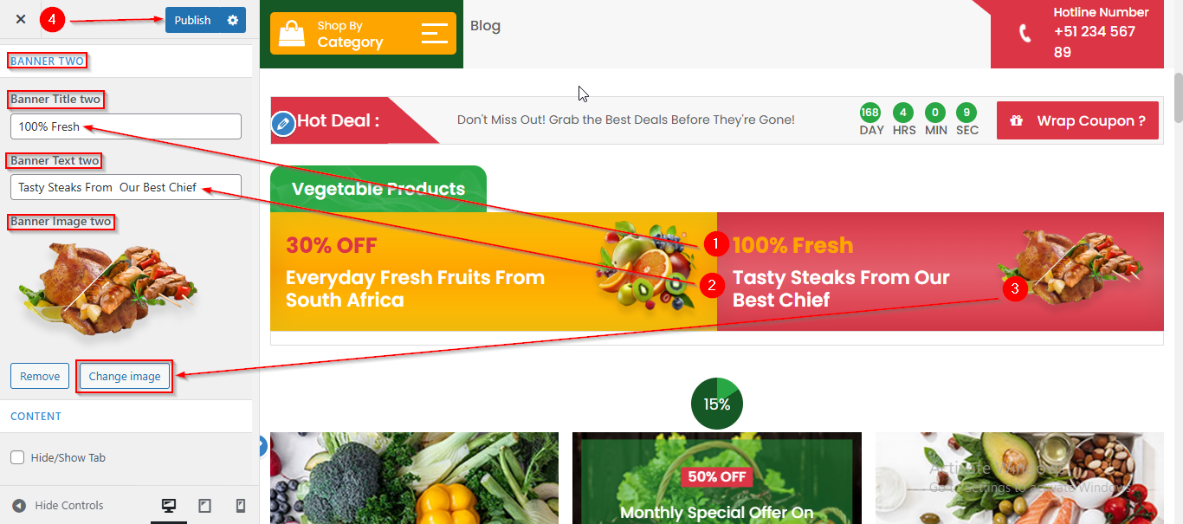This screenshot has width=1183, height=524.
Task: Click the Publish button
Action: (192, 20)
